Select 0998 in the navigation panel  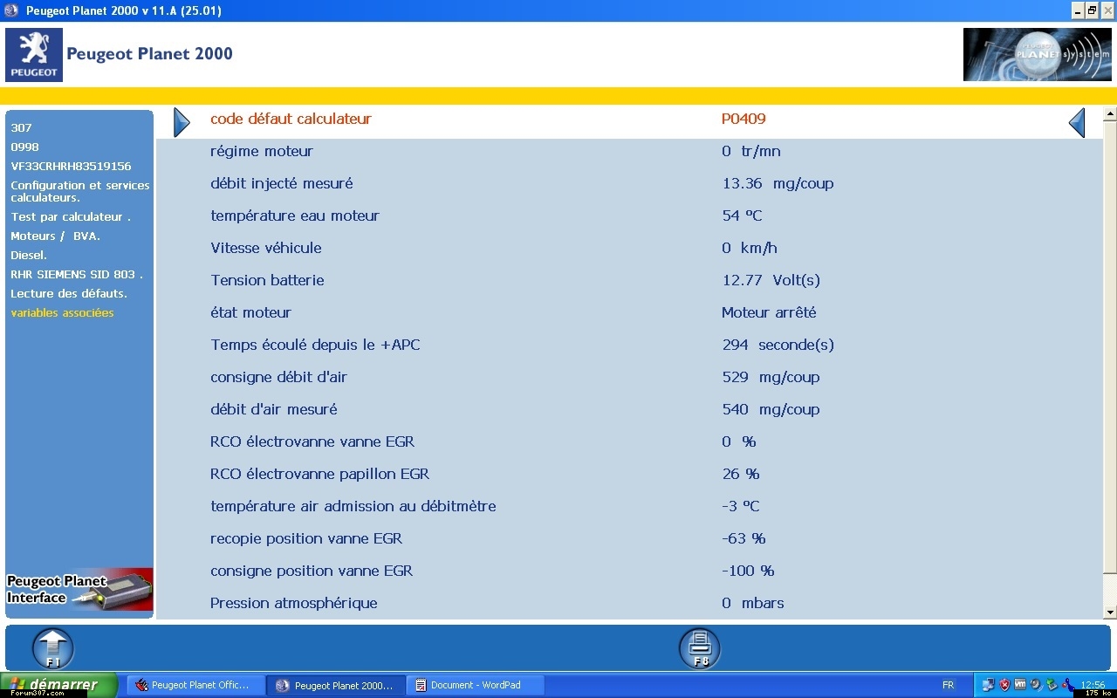coord(24,147)
